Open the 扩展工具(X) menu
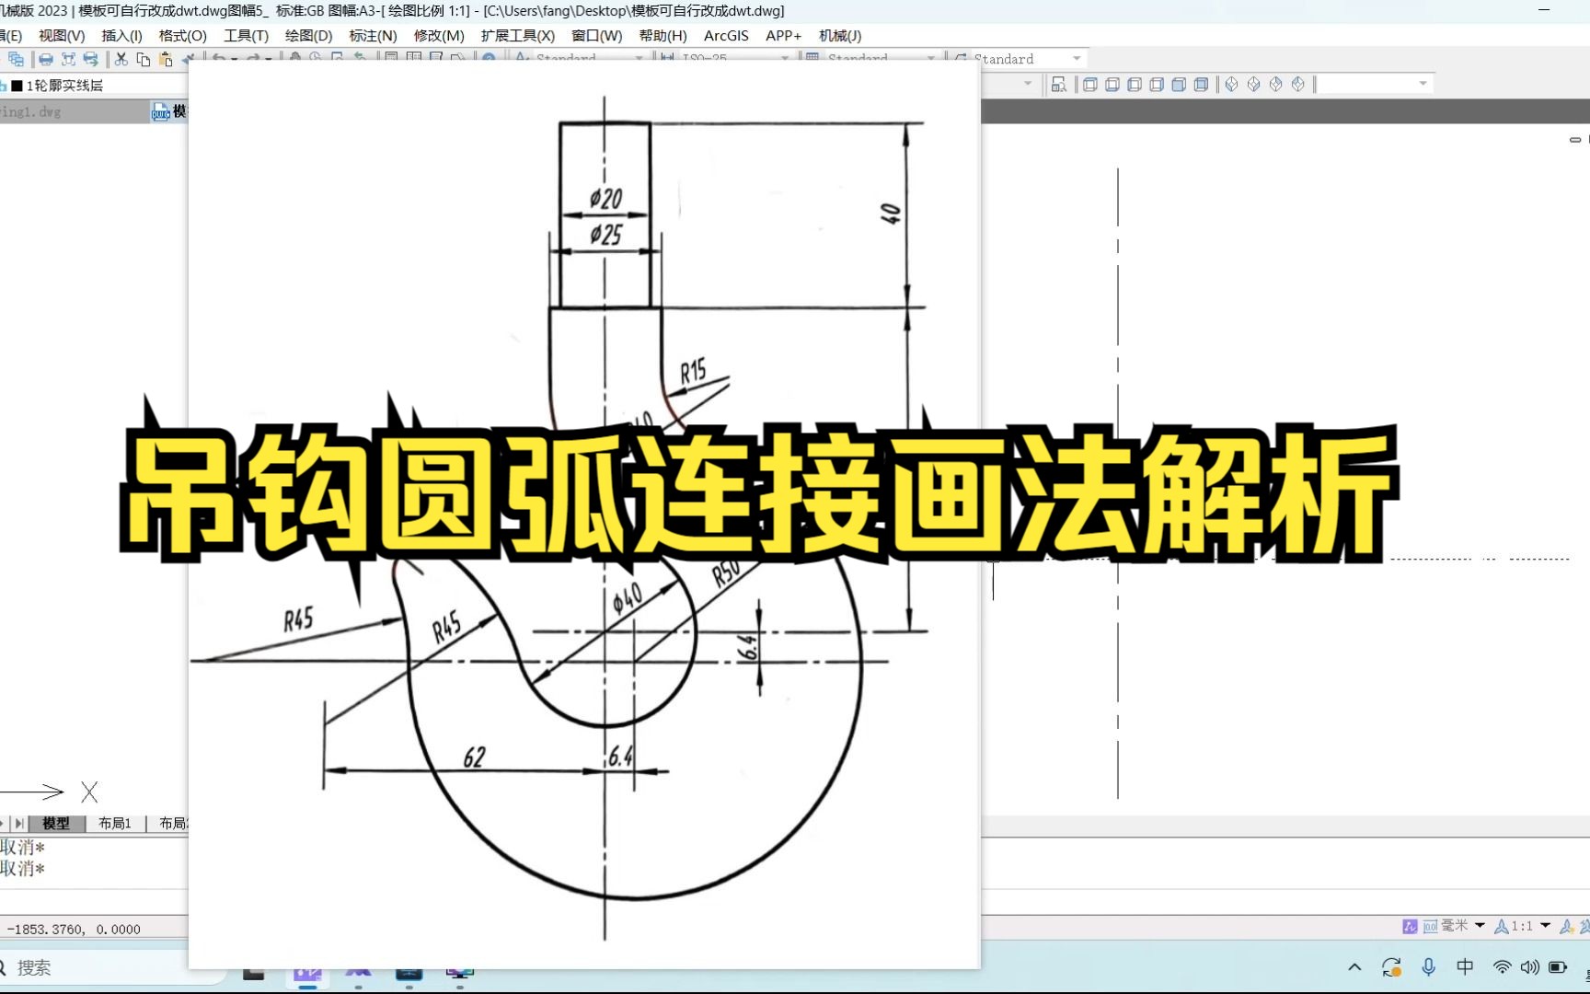Image resolution: width=1590 pixels, height=994 pixels. pyautogui.click(x=517, y=36)
